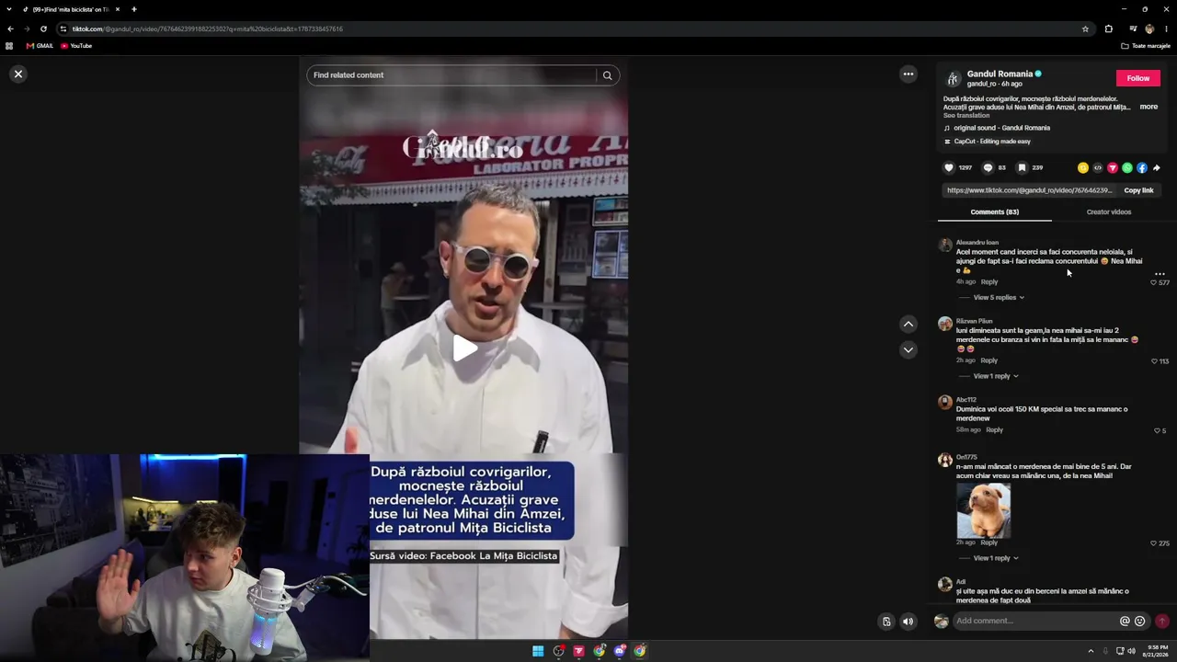Open the Toate marcajele bookmarks folder
1177x662 pixels.
pos(1145,46)
